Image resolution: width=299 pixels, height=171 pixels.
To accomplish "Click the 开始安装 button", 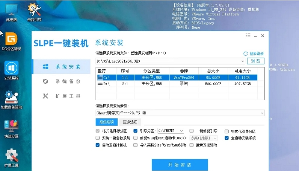I will (180, 165).
